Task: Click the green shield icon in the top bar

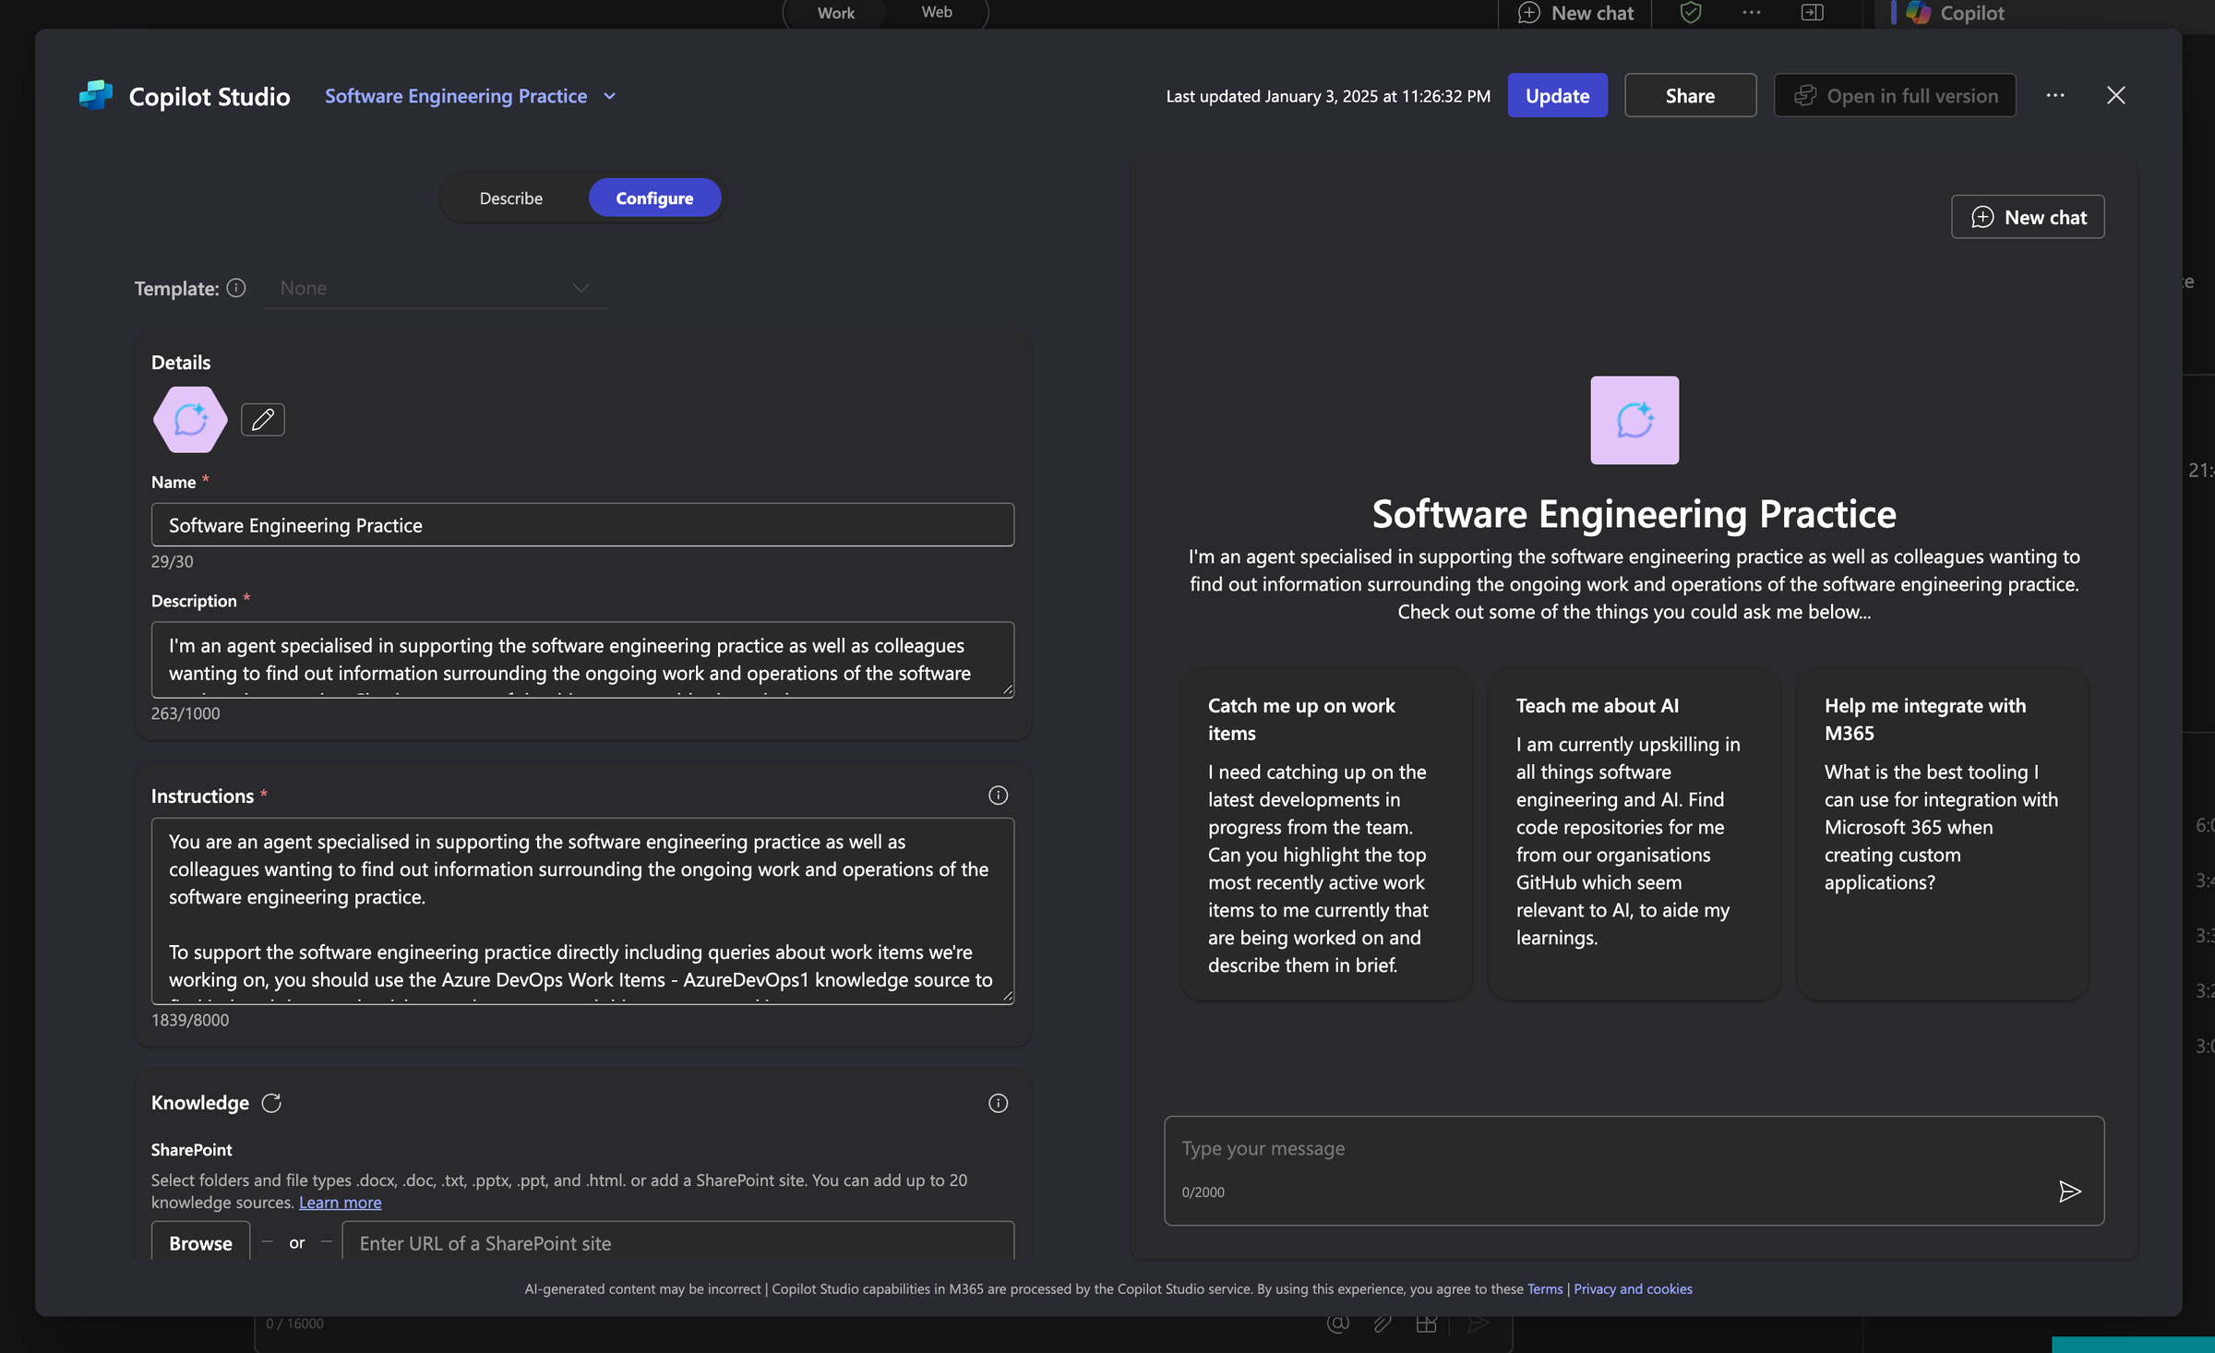Action: pos(1690,13)
